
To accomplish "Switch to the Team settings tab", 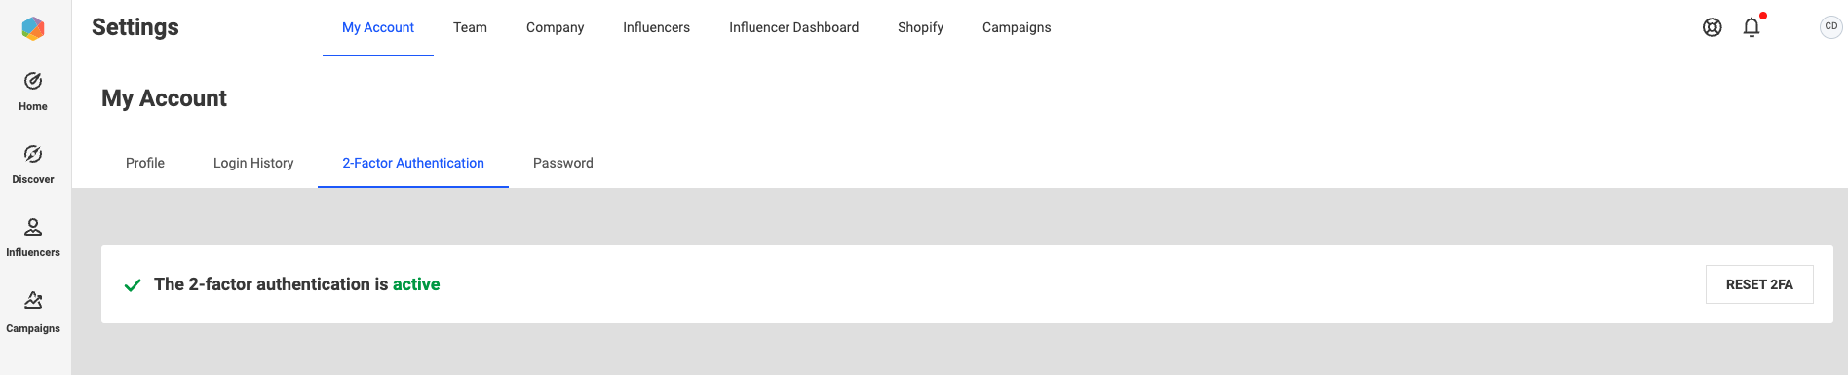I will click(470, 27).
